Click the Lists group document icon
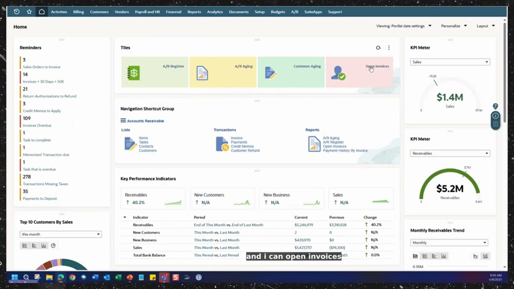This screenshot has height=289, width=514. coord(131,144)
